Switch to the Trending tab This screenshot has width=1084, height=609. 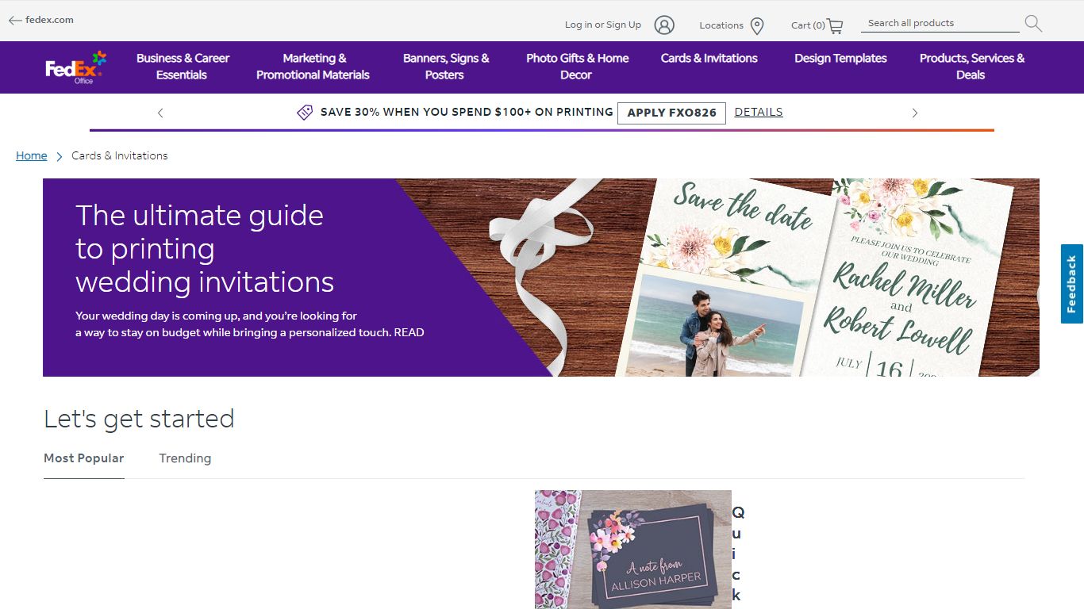(x=185, y=458)
